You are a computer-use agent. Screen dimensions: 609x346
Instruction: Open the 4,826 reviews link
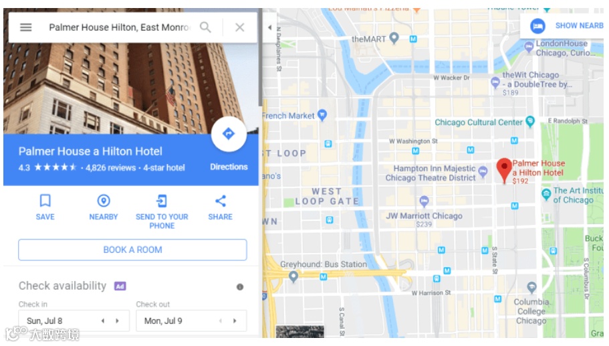(x=111, y=167)
